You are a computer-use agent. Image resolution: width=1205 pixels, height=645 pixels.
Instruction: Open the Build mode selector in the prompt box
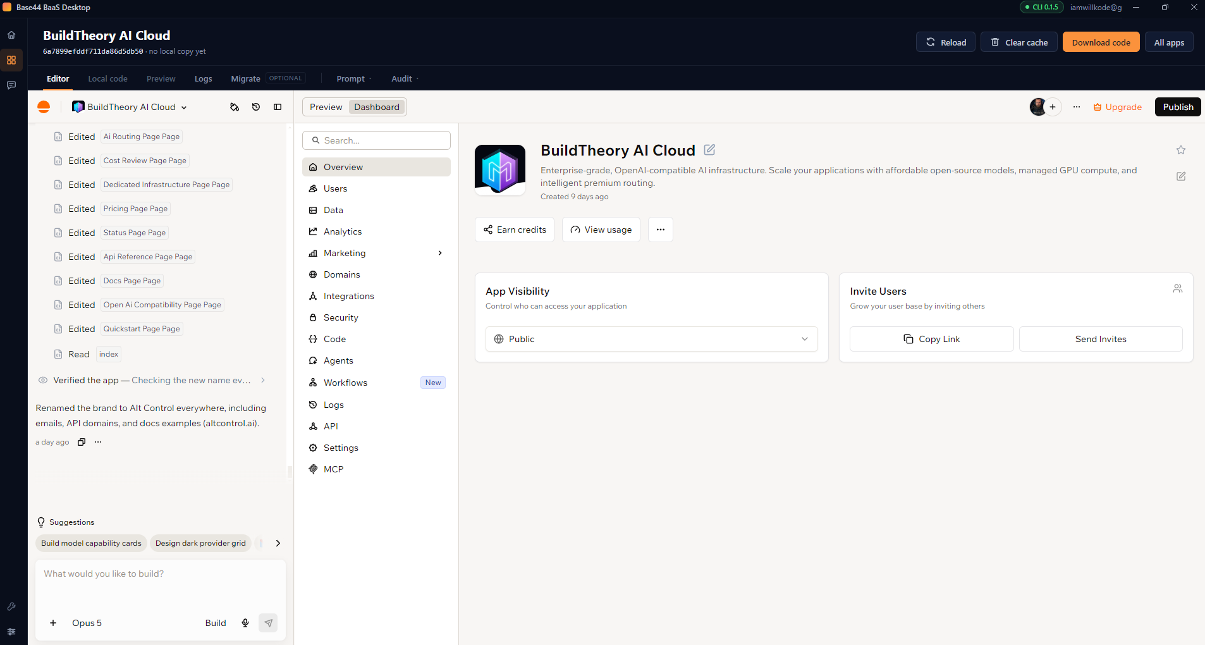[x=216, y=623]
